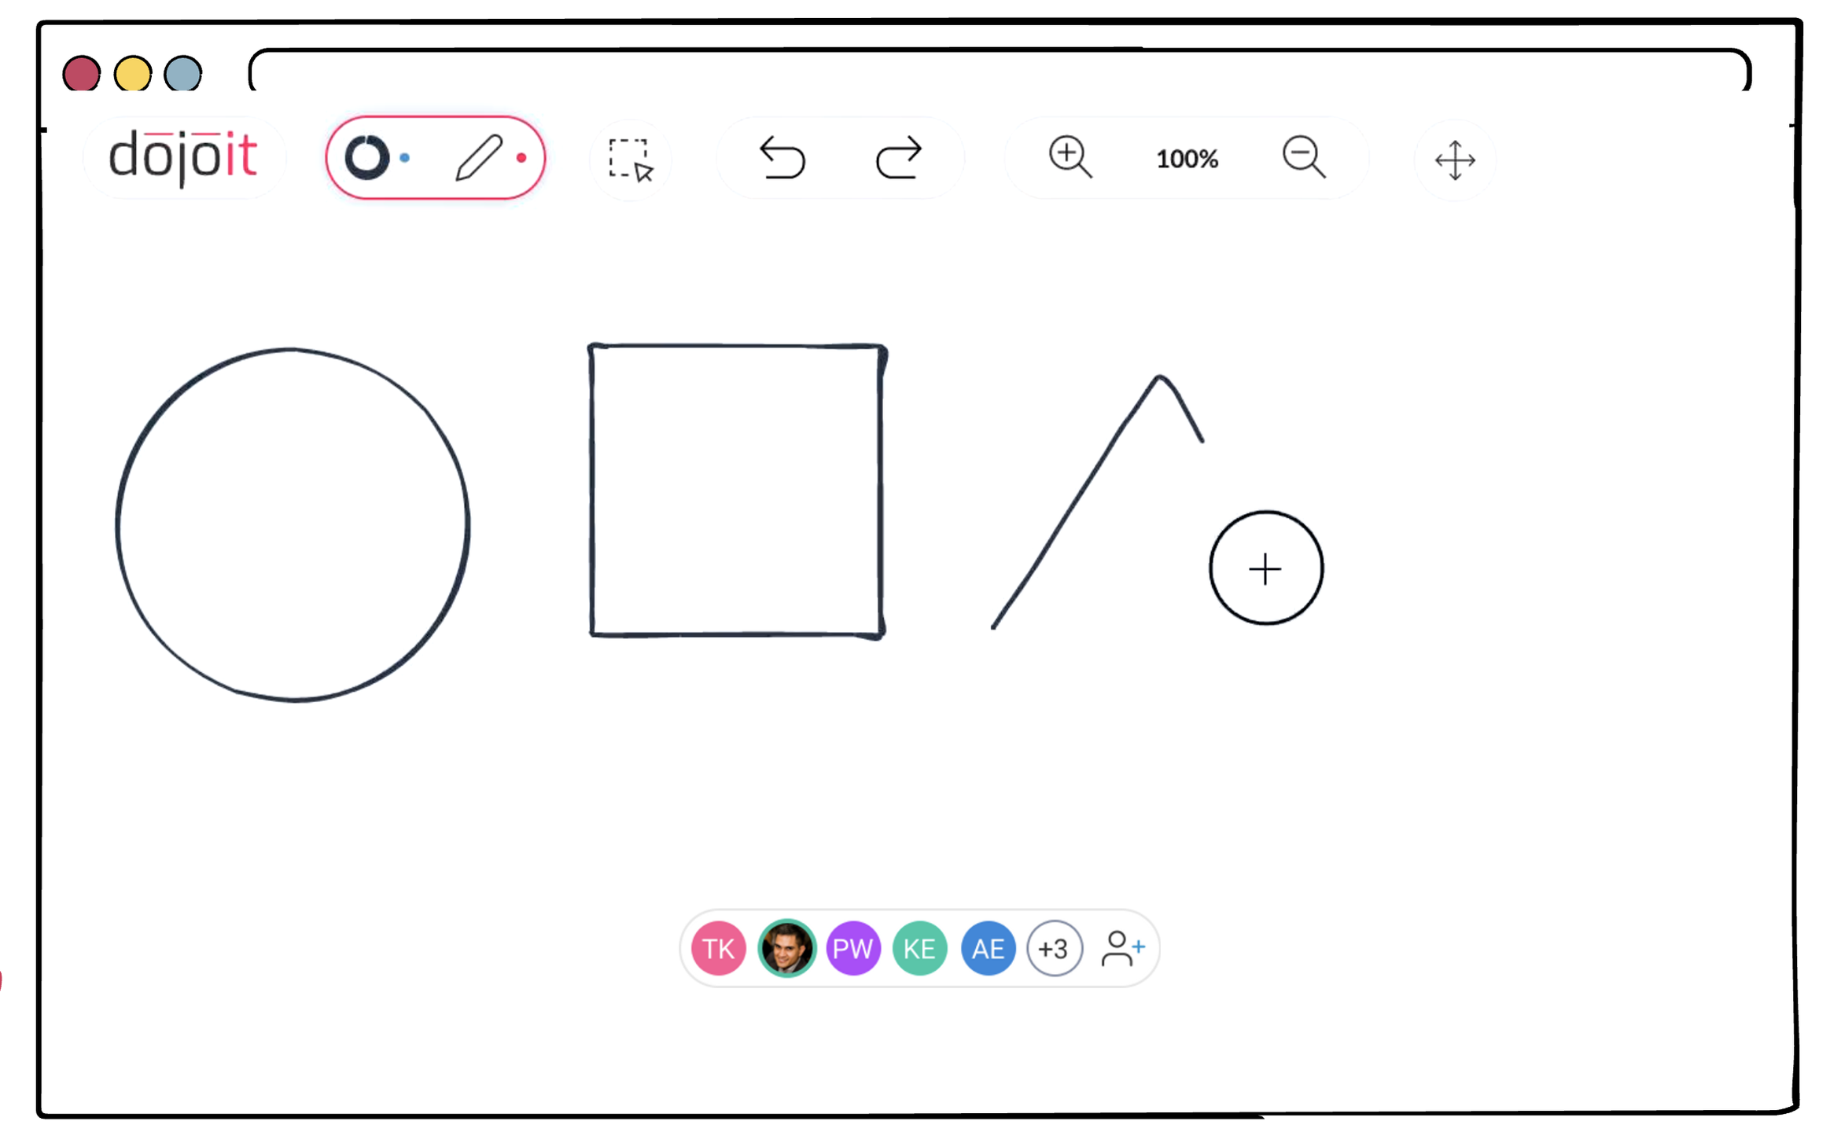Zoom in with the magnifier plus
This screenshot has width=1830, height=1132.
coord(1070,157)
